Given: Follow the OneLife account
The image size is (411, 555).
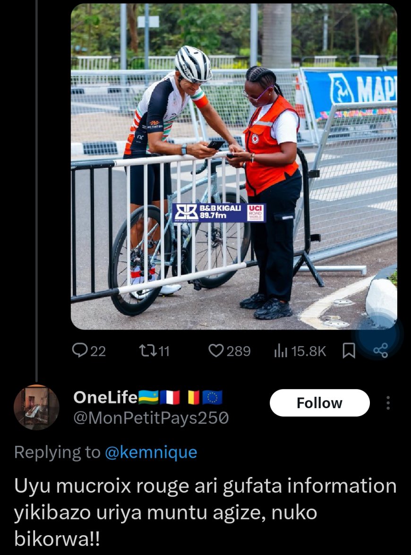Looking at the screenshot, I should pos(319,403).
